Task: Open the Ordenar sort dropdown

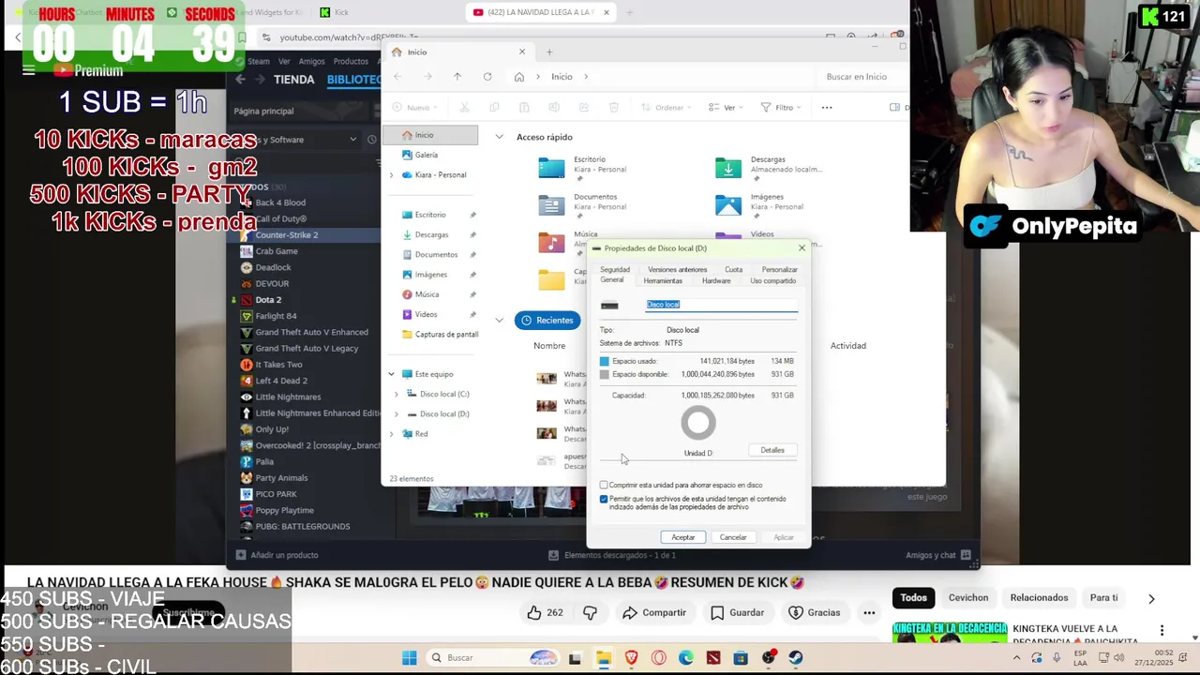Action: pyautogui.click(x=665, y=108)
